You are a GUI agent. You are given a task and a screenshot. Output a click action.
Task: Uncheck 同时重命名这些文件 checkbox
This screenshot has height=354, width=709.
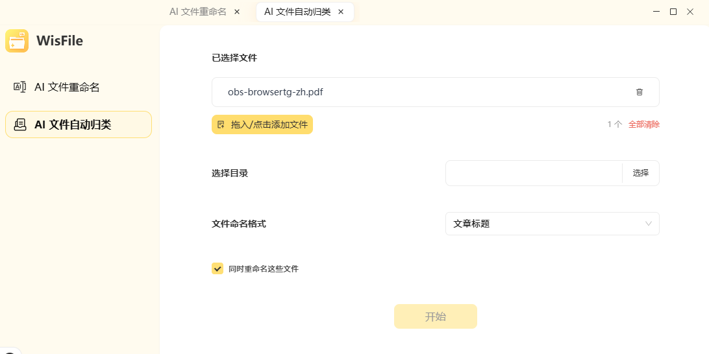pos(218,268)
